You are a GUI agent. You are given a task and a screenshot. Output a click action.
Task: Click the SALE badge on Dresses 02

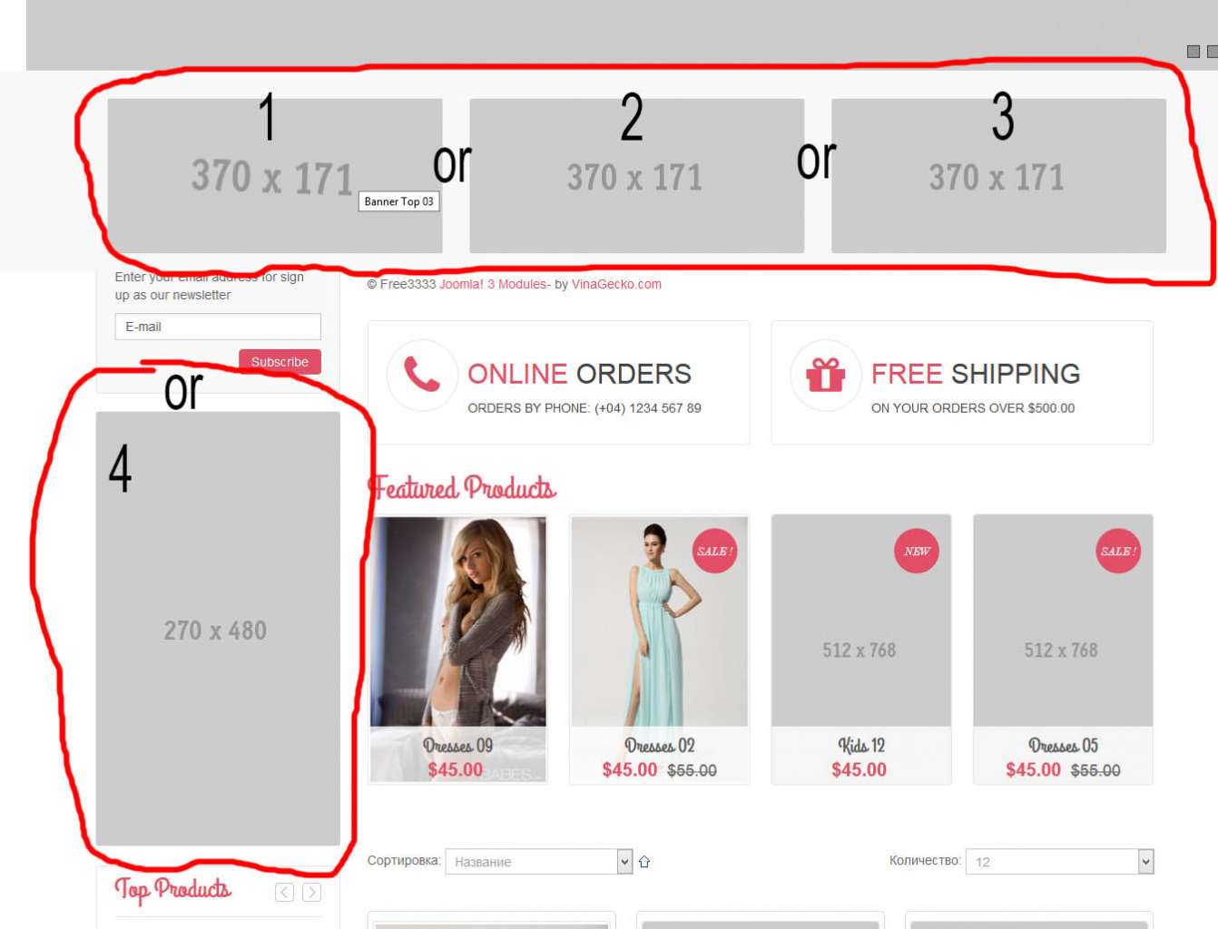[x=714, y=551]
